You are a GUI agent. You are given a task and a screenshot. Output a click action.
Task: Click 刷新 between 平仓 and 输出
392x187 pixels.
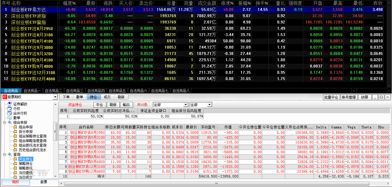pos(113,105)
